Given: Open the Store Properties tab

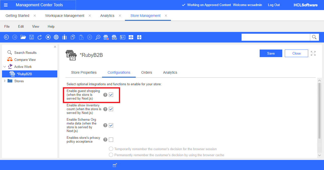Looking at the screenshot, I should coord(84,72).
